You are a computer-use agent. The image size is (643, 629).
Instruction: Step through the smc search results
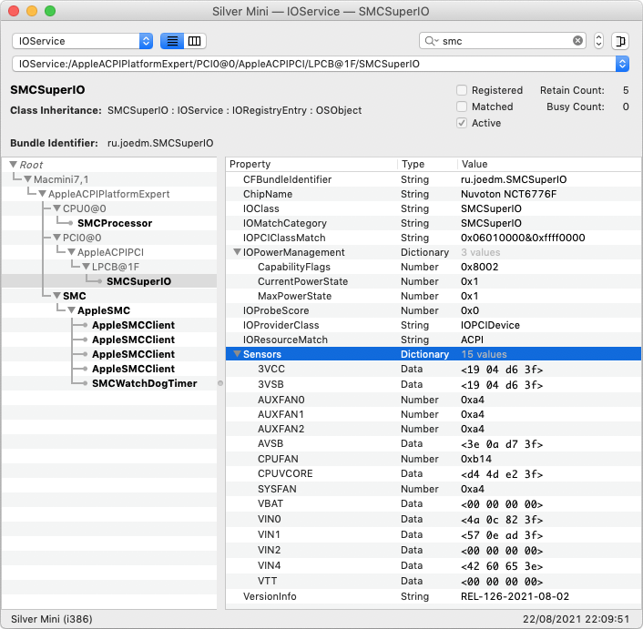(598, 41)
